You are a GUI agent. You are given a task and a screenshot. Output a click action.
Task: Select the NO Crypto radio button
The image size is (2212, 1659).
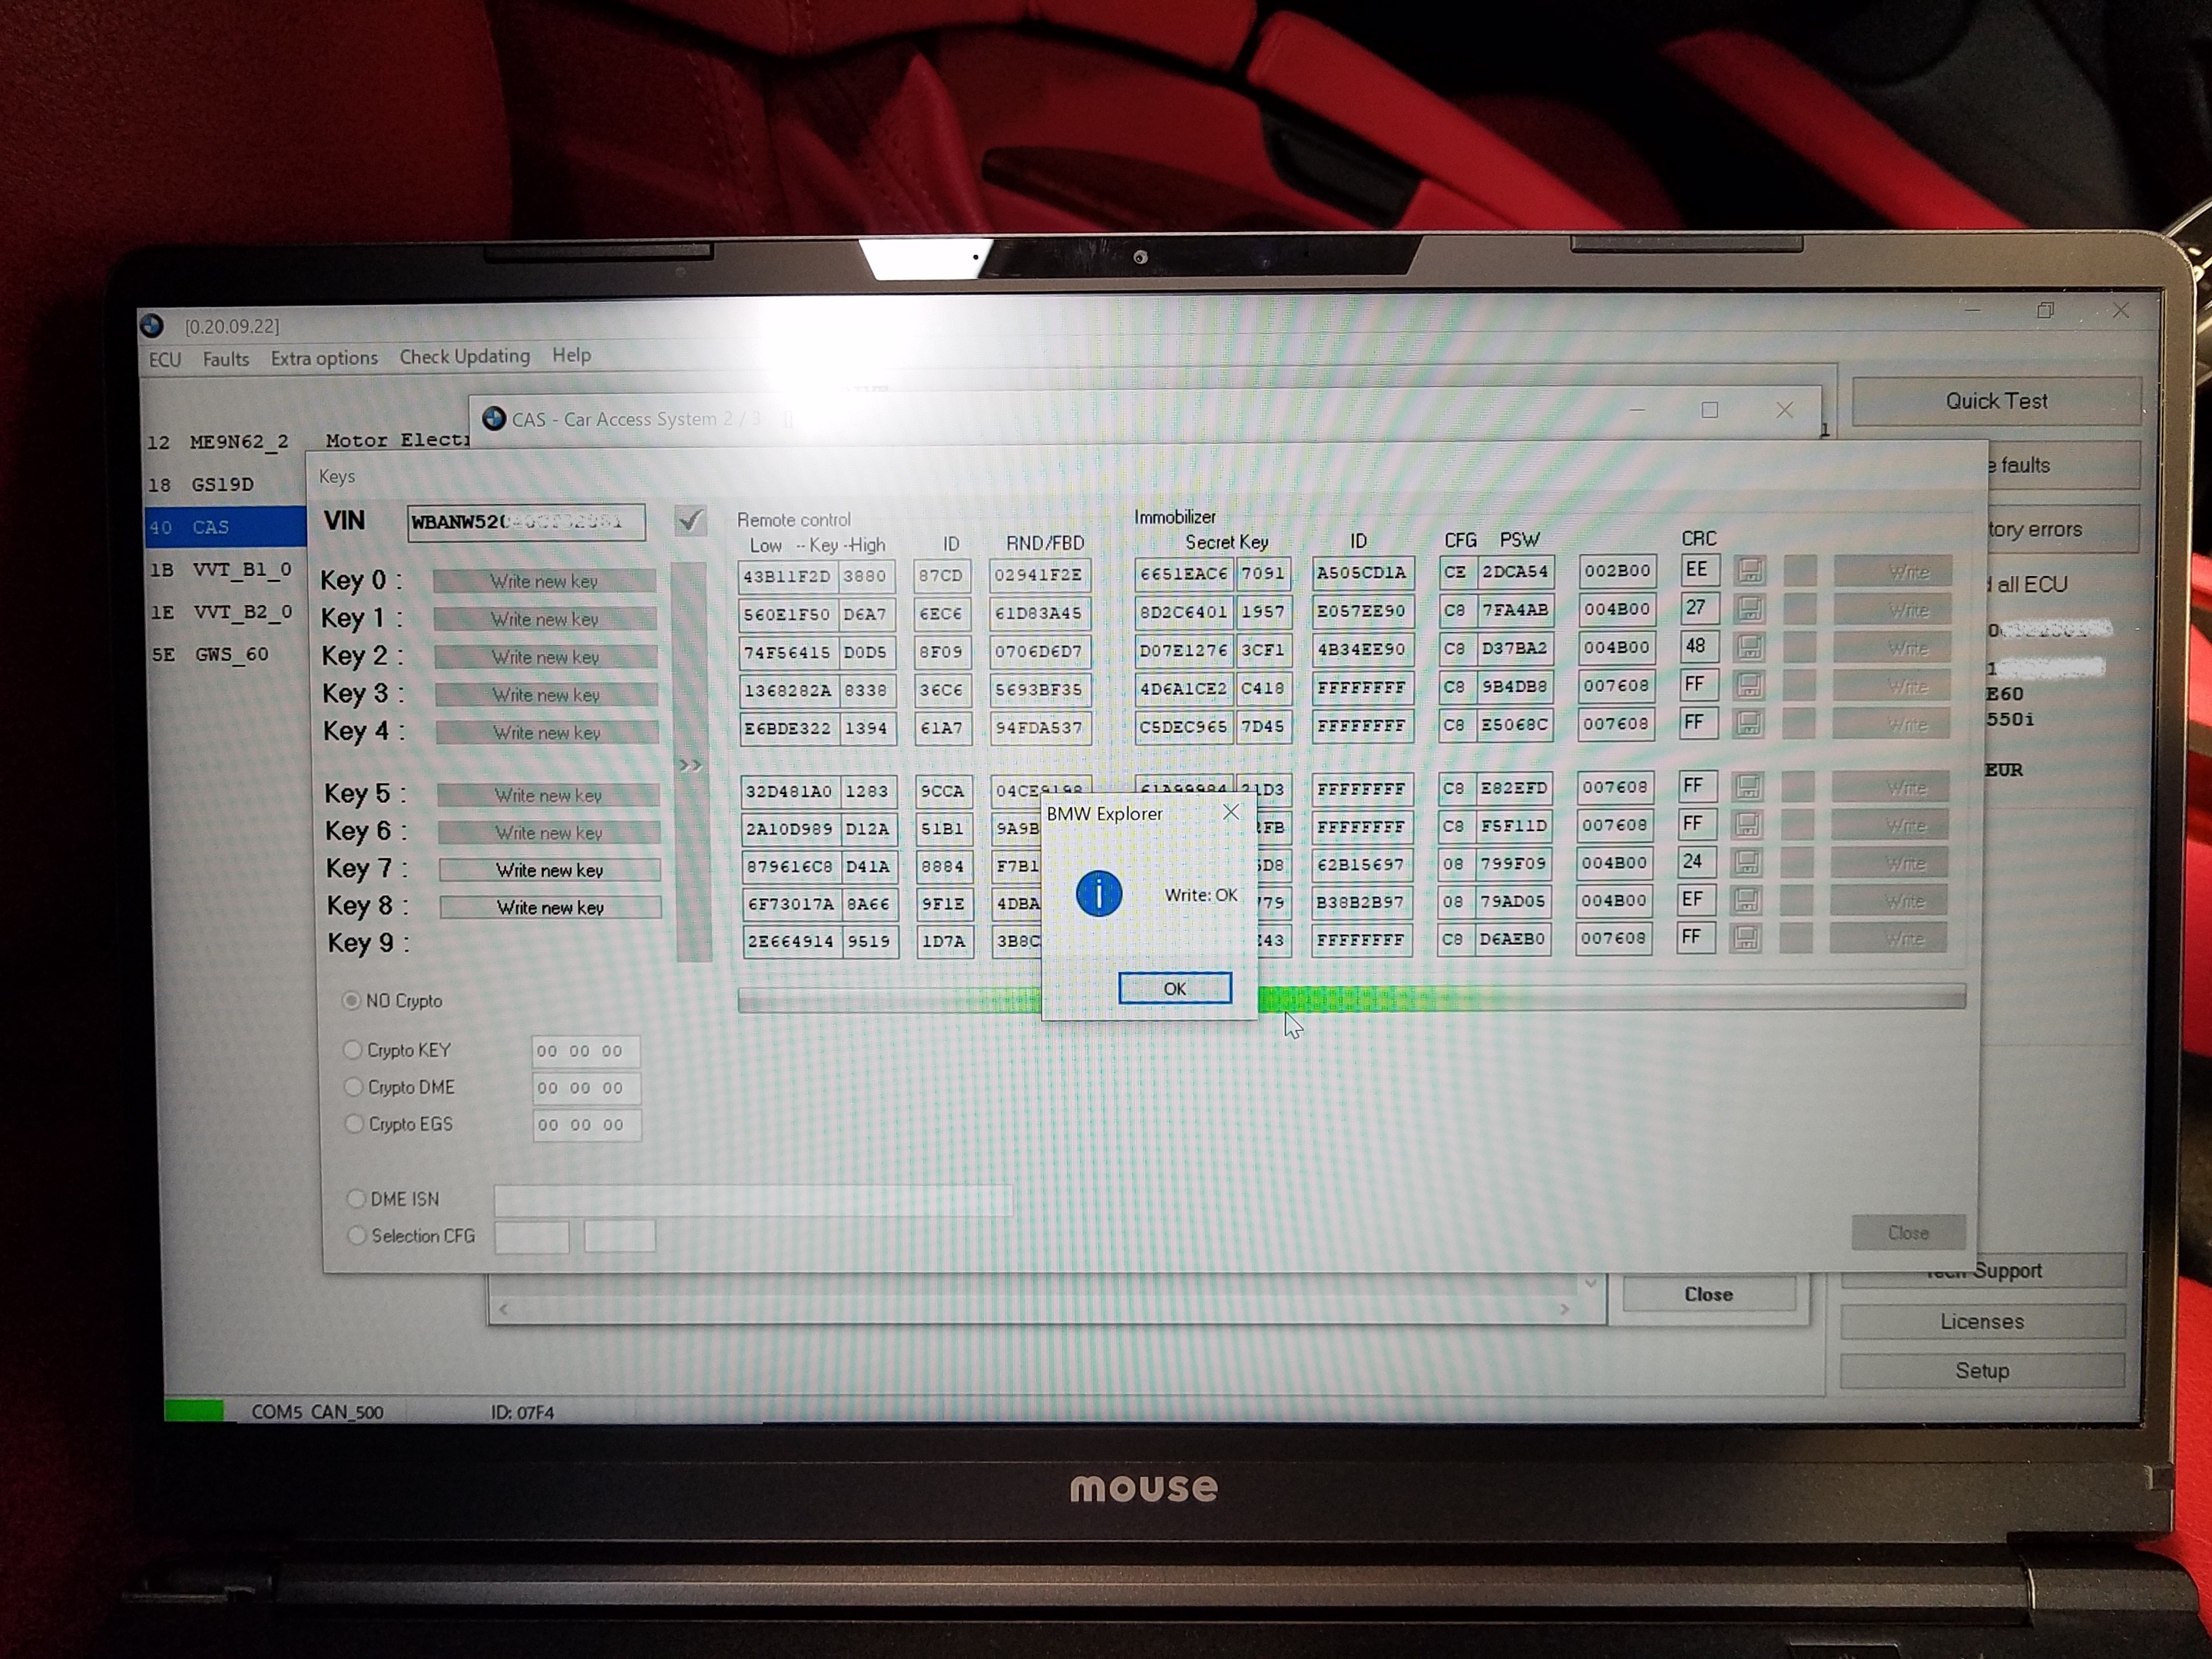point(351,1000)
